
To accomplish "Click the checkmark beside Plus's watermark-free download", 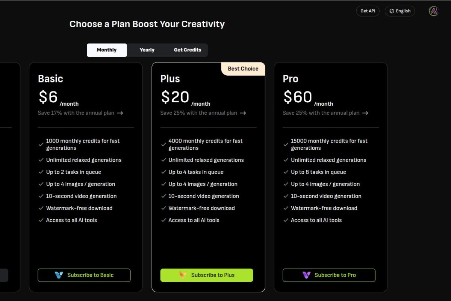I will pos(163,208).
